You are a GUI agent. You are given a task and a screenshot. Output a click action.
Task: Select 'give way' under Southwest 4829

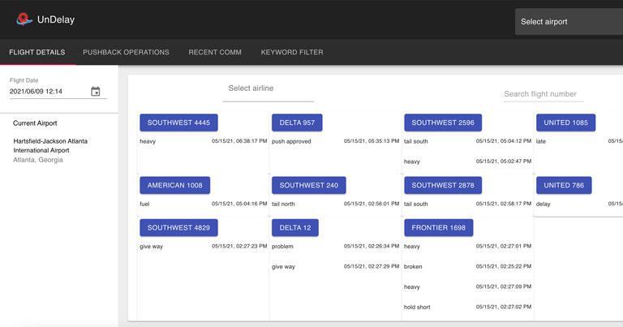click(x=151, y=247)
